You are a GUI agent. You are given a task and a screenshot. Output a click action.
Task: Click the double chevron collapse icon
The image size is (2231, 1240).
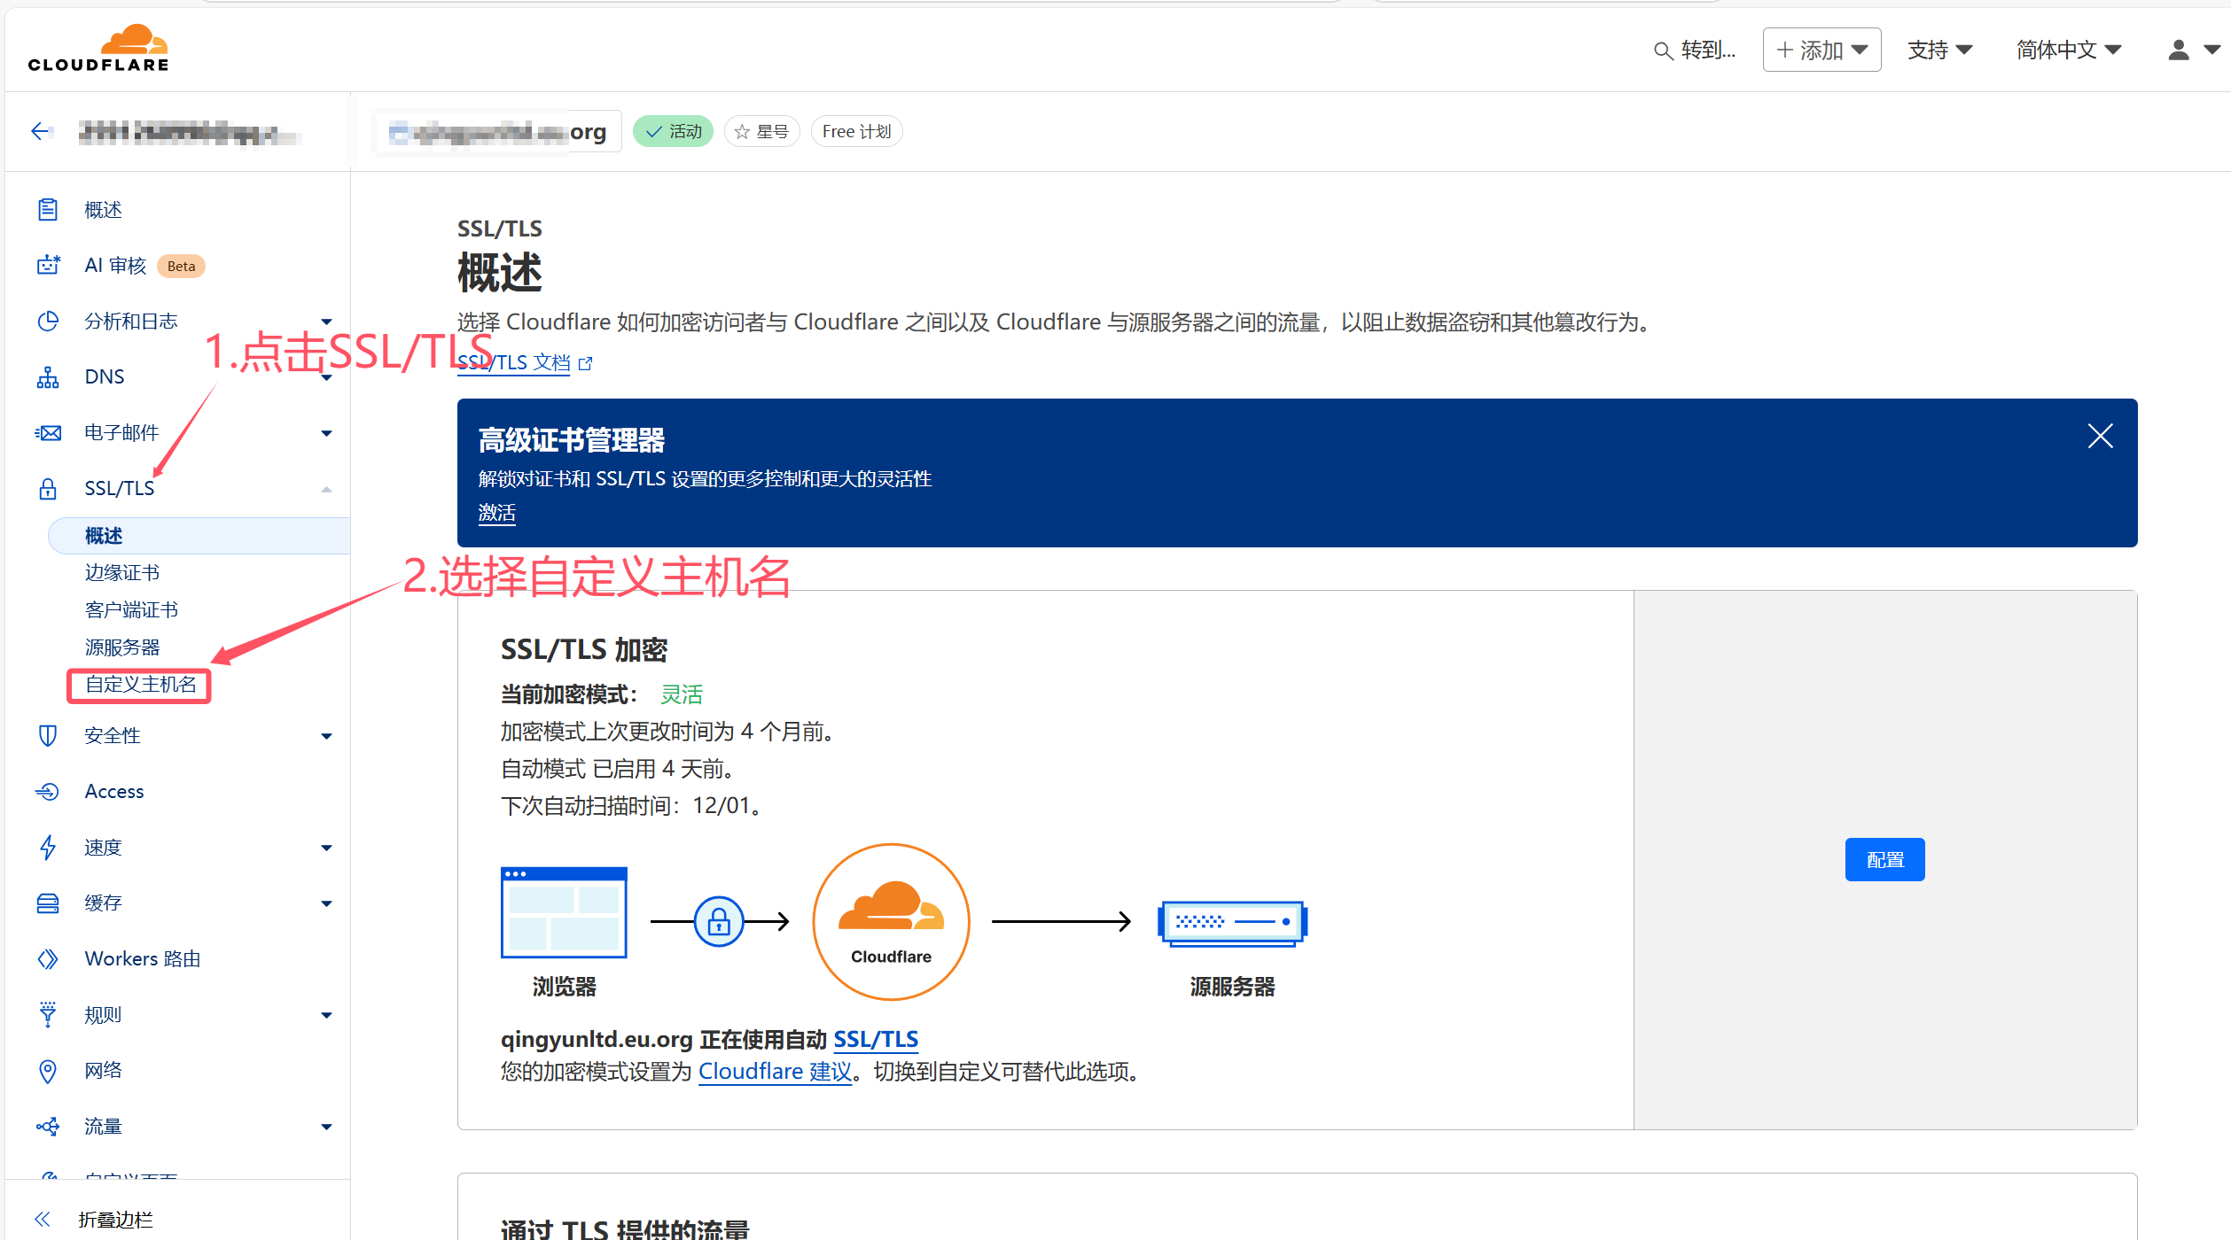(x=42, y=1219)
